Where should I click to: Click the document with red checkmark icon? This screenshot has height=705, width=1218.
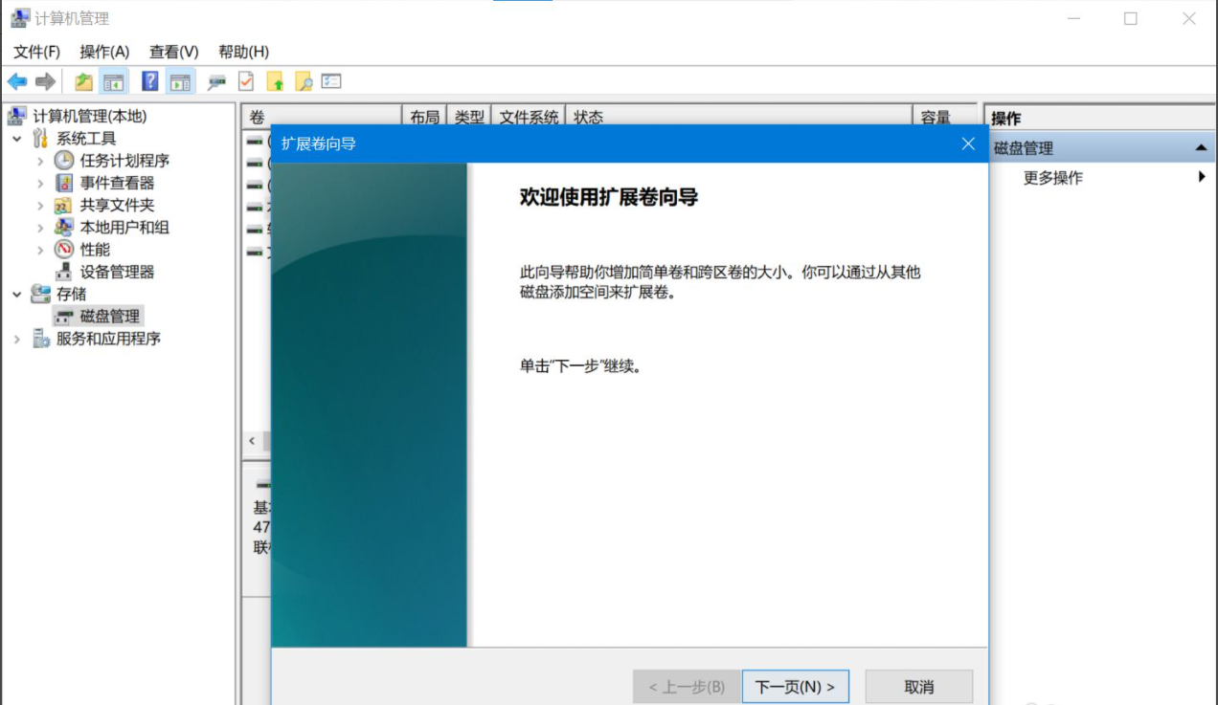click(246, 82)
